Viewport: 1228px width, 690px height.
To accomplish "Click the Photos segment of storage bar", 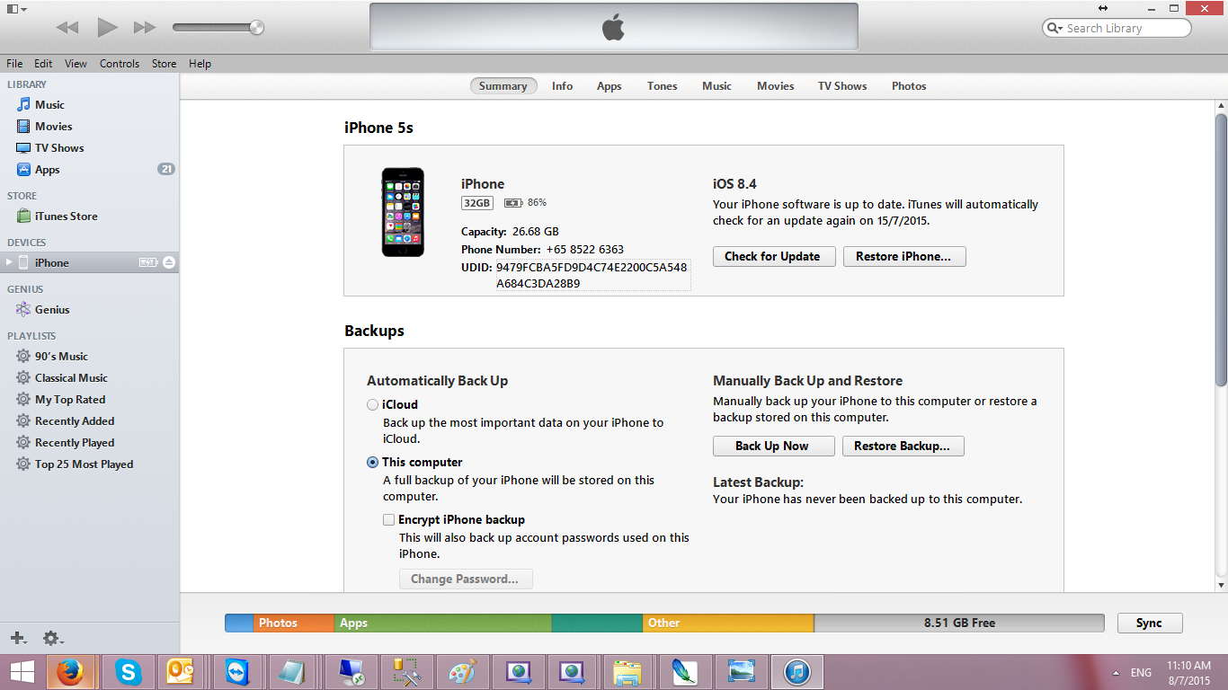I will [293, 623].
